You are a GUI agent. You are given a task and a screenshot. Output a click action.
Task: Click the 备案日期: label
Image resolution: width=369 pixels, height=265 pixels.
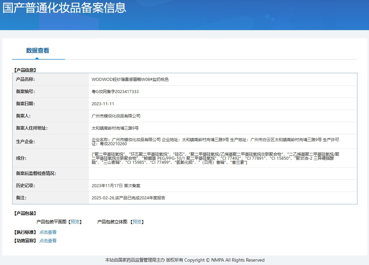[25, 104]
